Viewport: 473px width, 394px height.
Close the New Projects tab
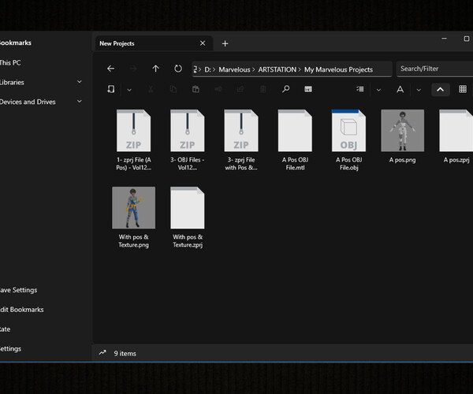click(203, 43)
